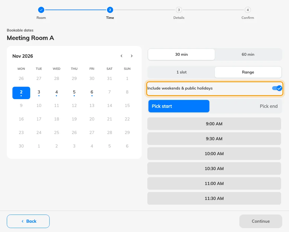
Task: Click the Continue button
Action: [x=260, y=221]
